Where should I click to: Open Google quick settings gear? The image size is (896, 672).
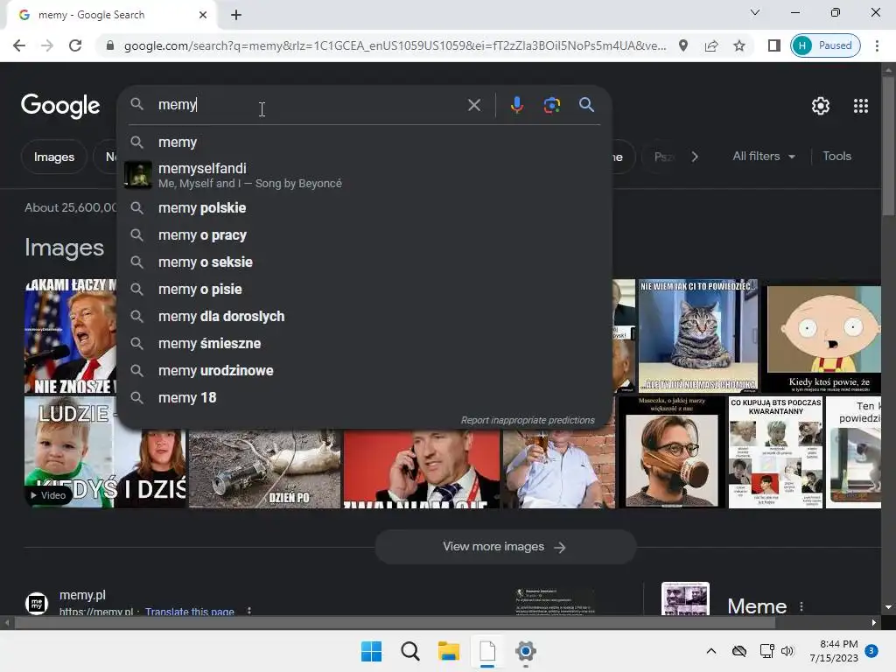pos(821,106)
